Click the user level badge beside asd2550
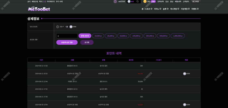This screenshot has height=108, width=228. click(x=115, y=2)
